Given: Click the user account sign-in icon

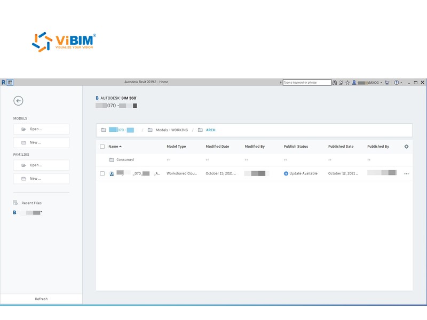Looking at the screenshot, I should pyautogui.click(x=354, y=82).
